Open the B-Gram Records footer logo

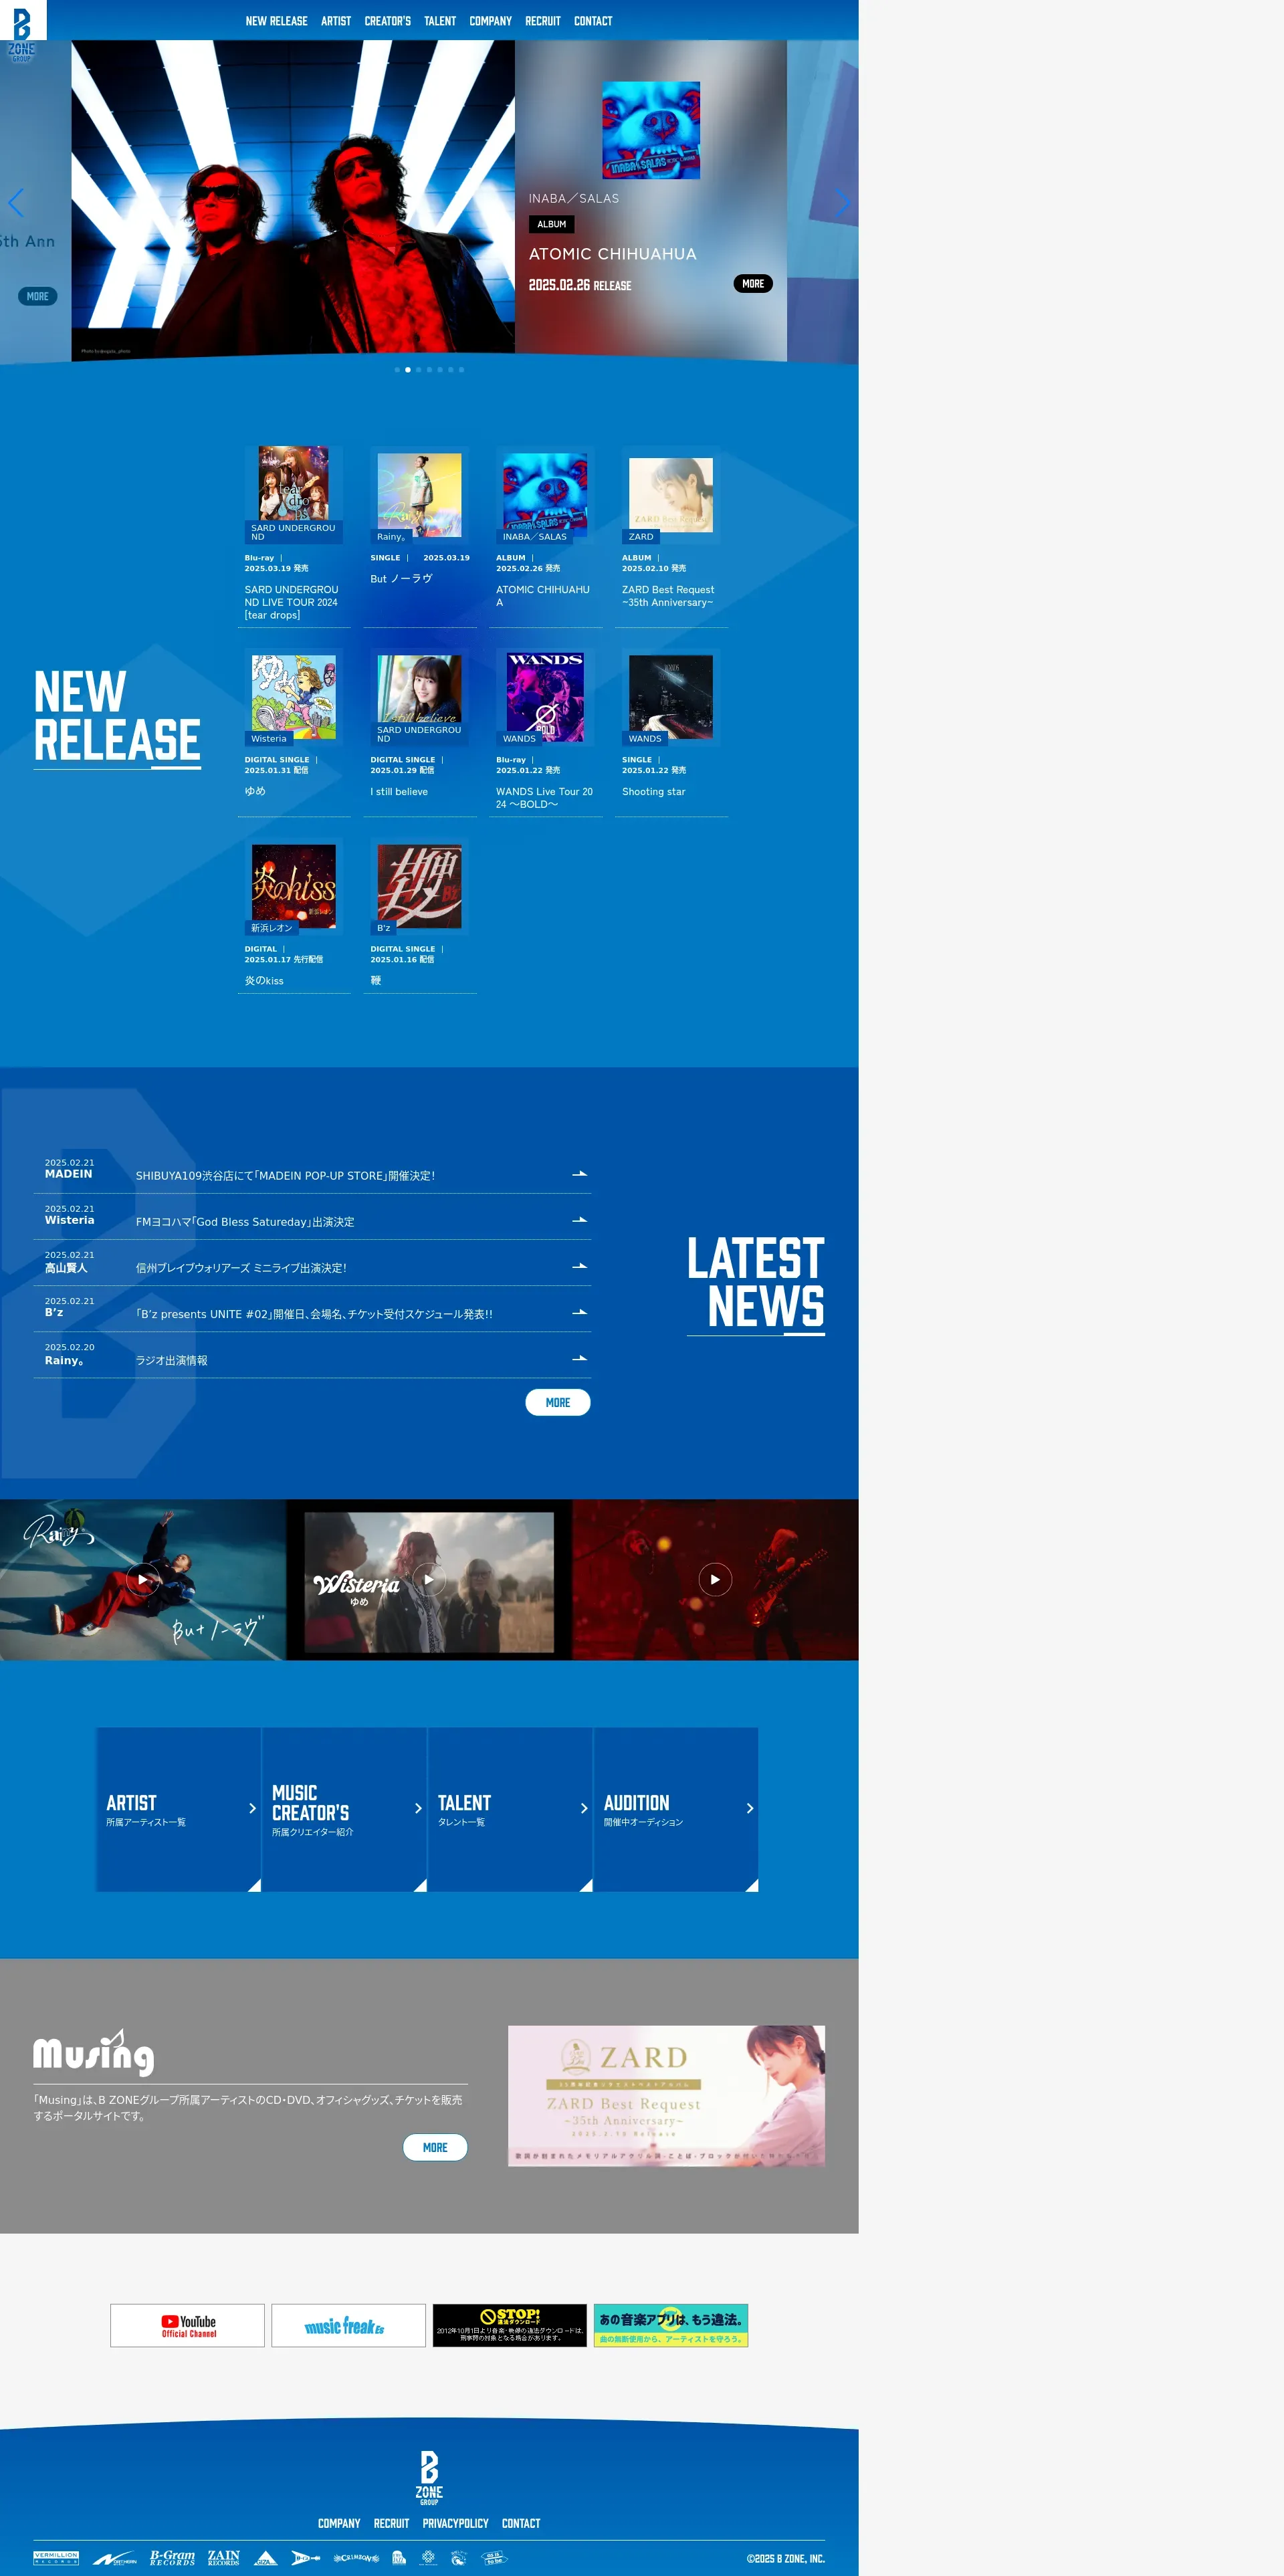tap(172, 2558)
